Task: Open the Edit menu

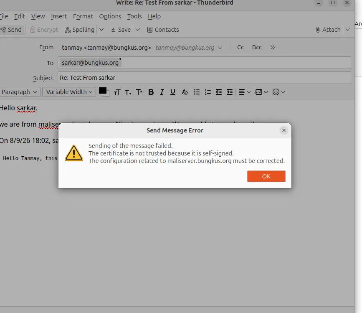Action: pos(20,16)
